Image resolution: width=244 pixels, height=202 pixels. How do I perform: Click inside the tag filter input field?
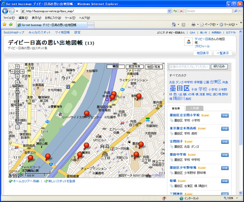189,67
